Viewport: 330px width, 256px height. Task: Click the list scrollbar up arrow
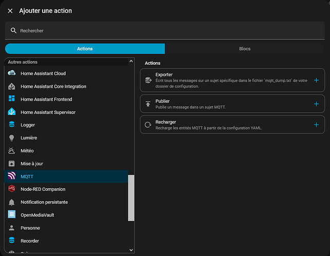click(131, 62)
